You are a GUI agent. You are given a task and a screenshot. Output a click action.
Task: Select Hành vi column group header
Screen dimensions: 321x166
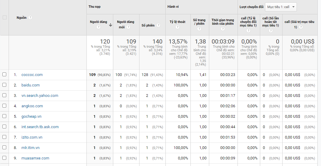[x=173, y=7]
